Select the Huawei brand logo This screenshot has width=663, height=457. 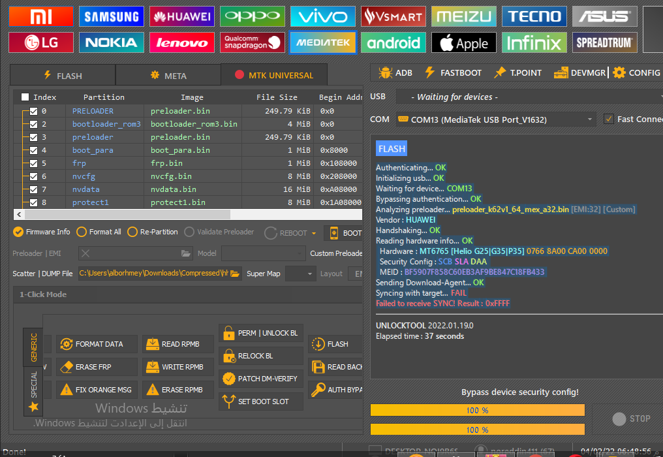(182, 16)
